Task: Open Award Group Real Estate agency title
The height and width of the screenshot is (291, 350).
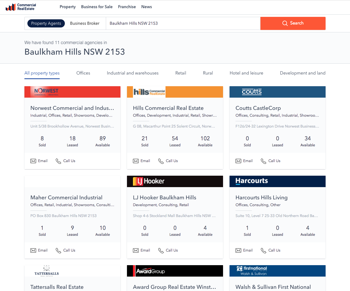Action: (174, 287)
